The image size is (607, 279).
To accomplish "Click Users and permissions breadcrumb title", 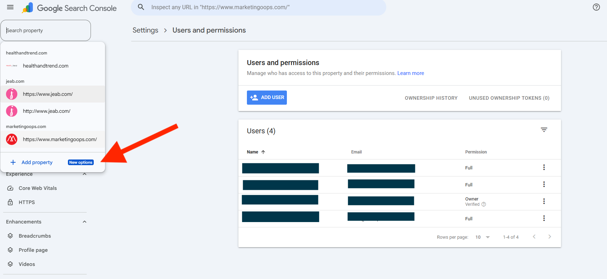I will pos(209,30).
